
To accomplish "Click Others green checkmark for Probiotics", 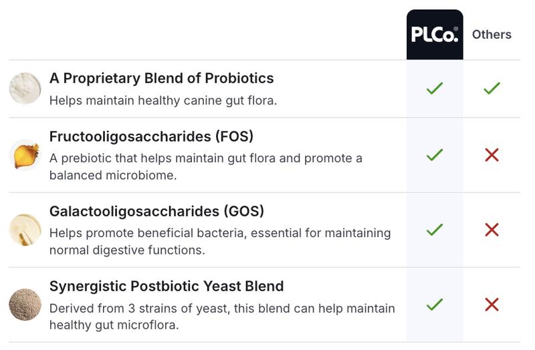I will 492,88.
